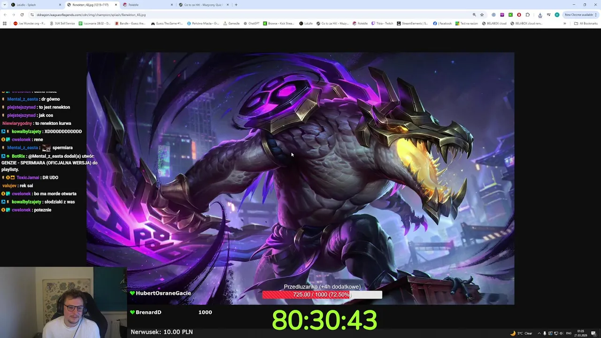The image size is (601, 338).
Task: Click the Renekton splash art image
Action: point(300,178)
